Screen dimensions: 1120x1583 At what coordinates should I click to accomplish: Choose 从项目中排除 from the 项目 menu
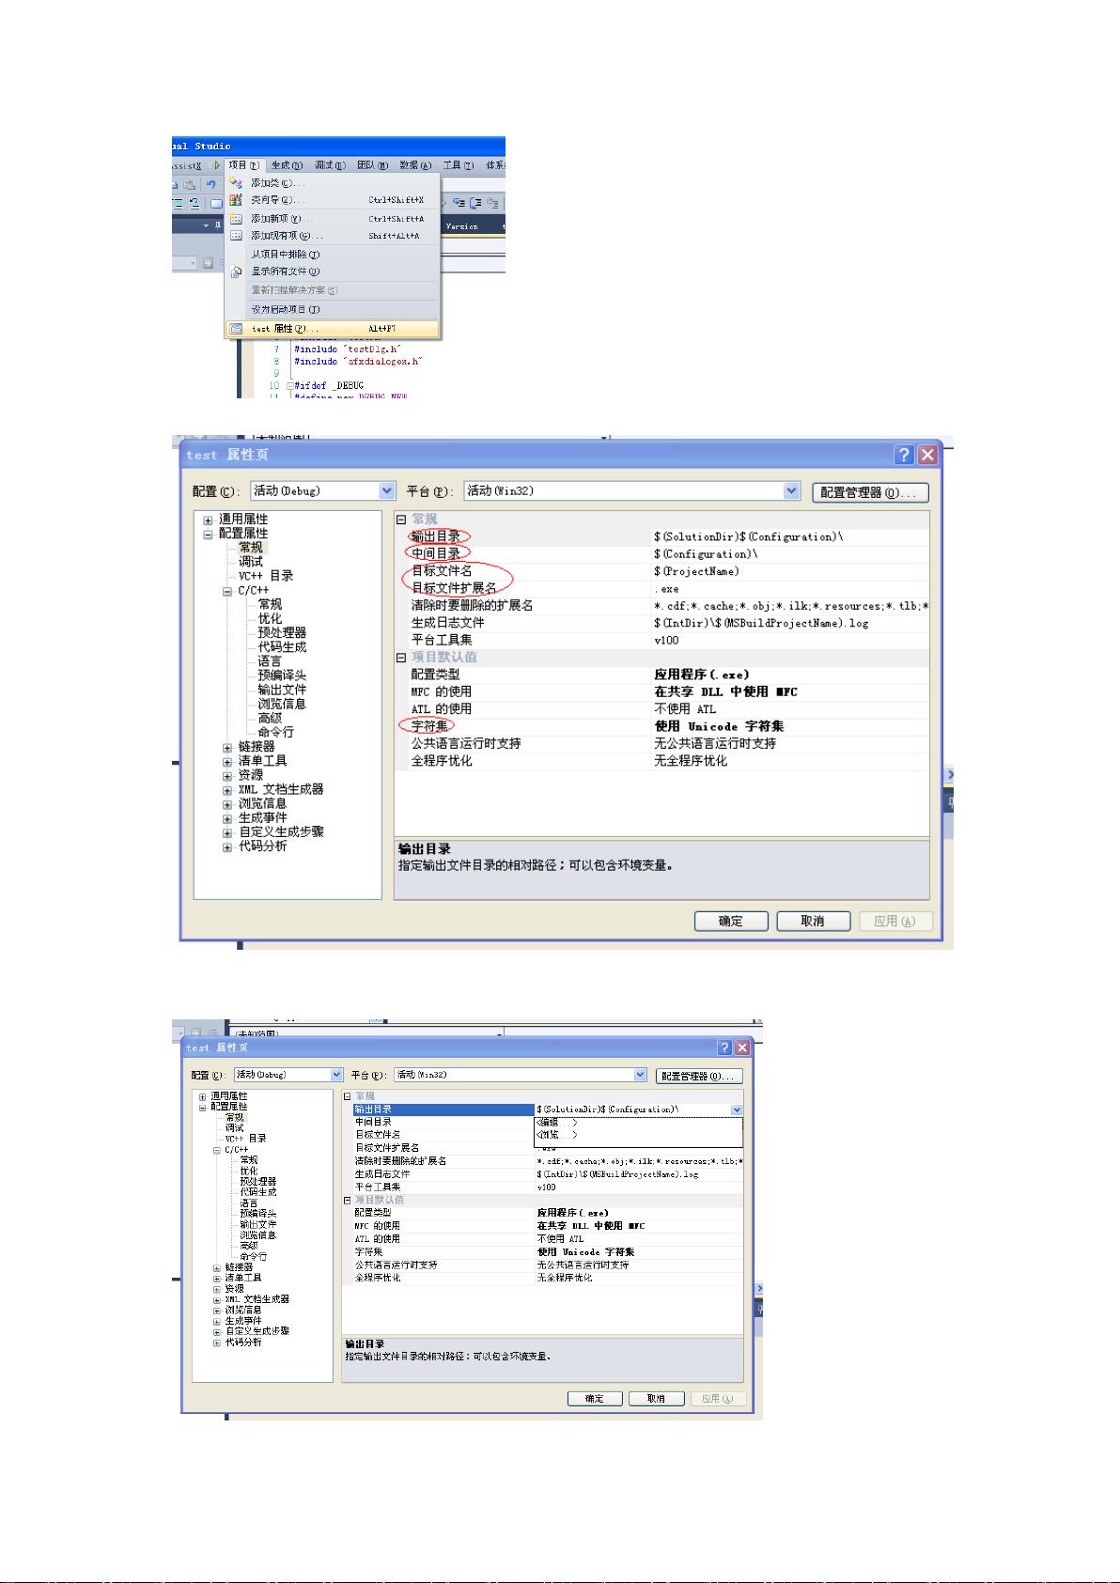332,254
